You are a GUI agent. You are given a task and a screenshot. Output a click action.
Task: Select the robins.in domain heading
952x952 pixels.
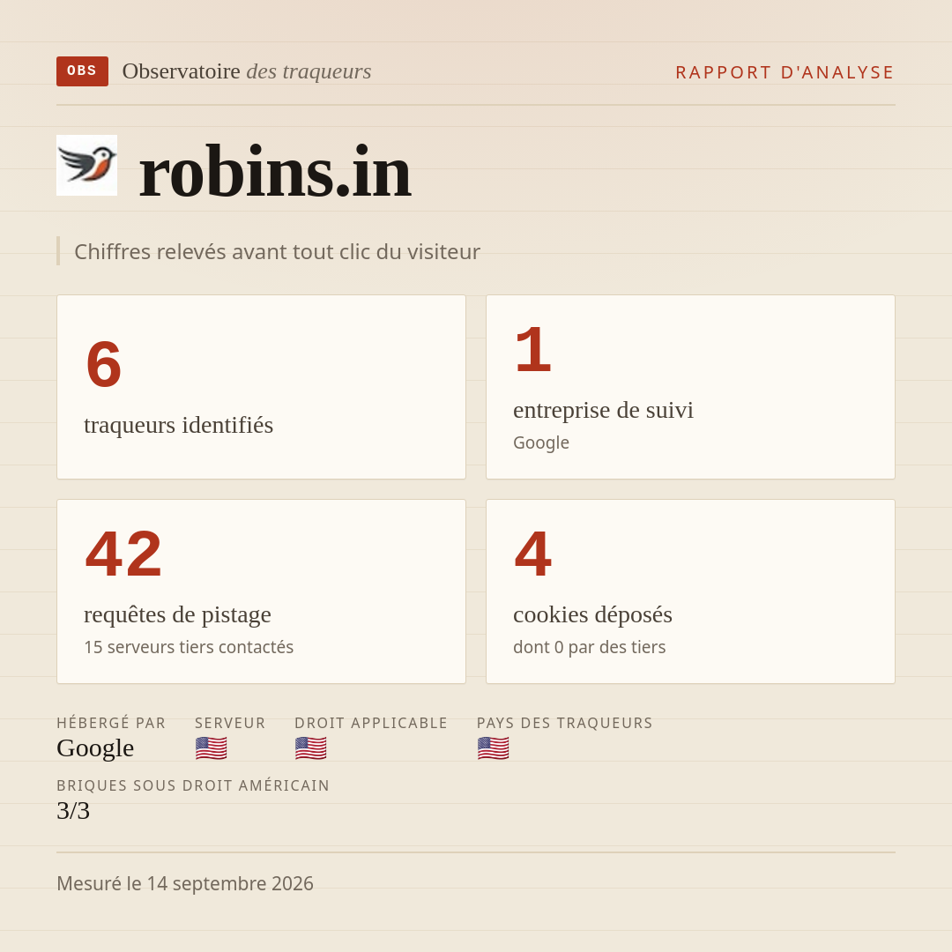[x=275, y=172]
